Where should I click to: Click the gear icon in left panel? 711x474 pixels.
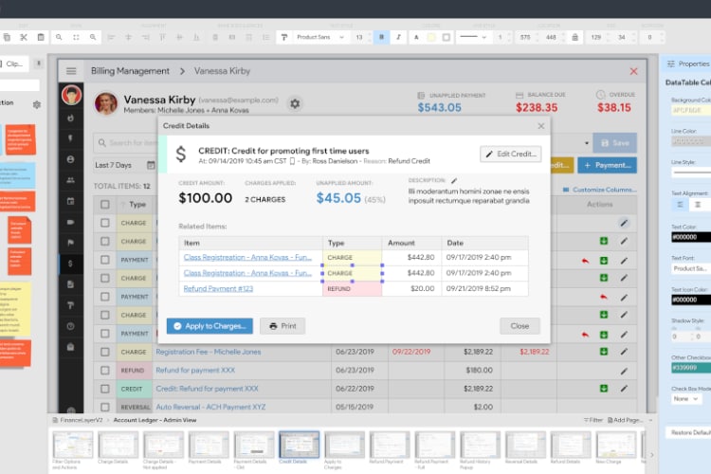pos(37,105)
